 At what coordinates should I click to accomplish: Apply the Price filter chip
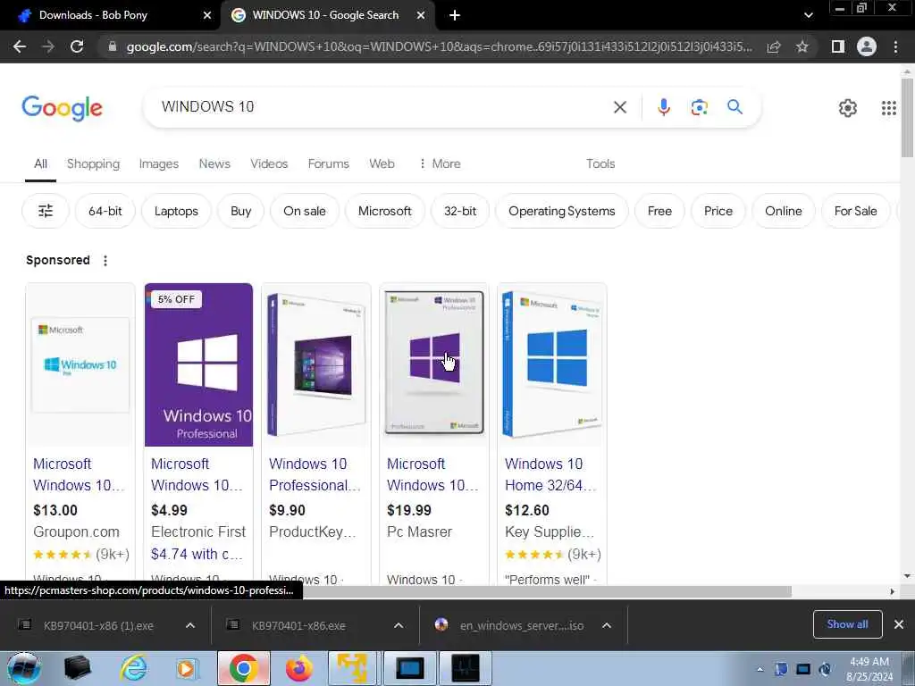click(718, 211)
